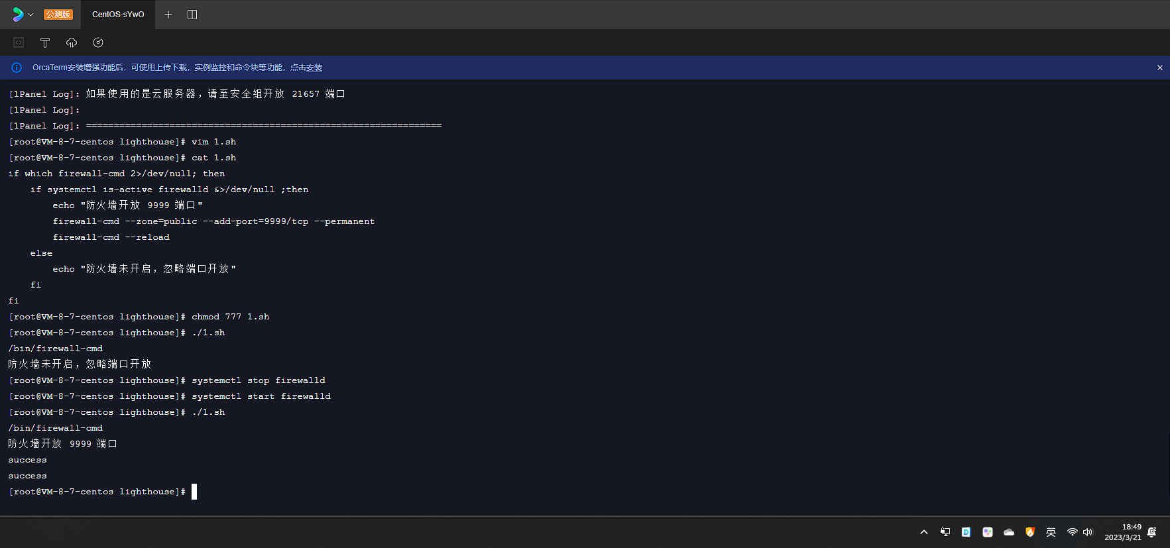Open the volume speaker tray icon
Image resolution: width=1170 pixels, height=548 pixels.
pos(1088,532)
